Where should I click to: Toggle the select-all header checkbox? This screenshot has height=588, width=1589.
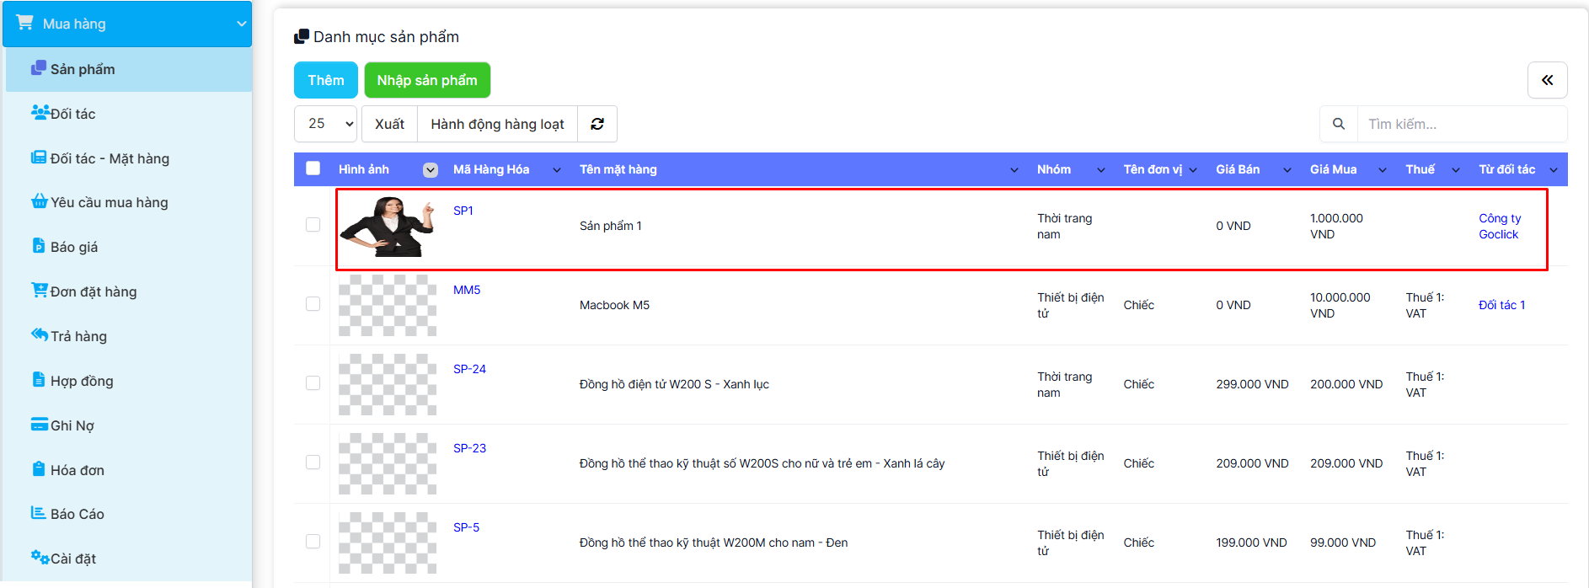[313, 168]
